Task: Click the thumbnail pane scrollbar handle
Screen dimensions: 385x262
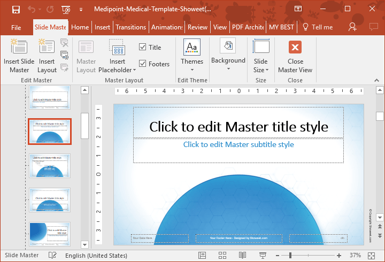Action: [x=84, y=126]
